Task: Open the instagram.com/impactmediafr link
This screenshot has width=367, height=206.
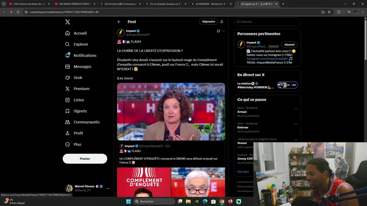Action: [x=267, y=59]
